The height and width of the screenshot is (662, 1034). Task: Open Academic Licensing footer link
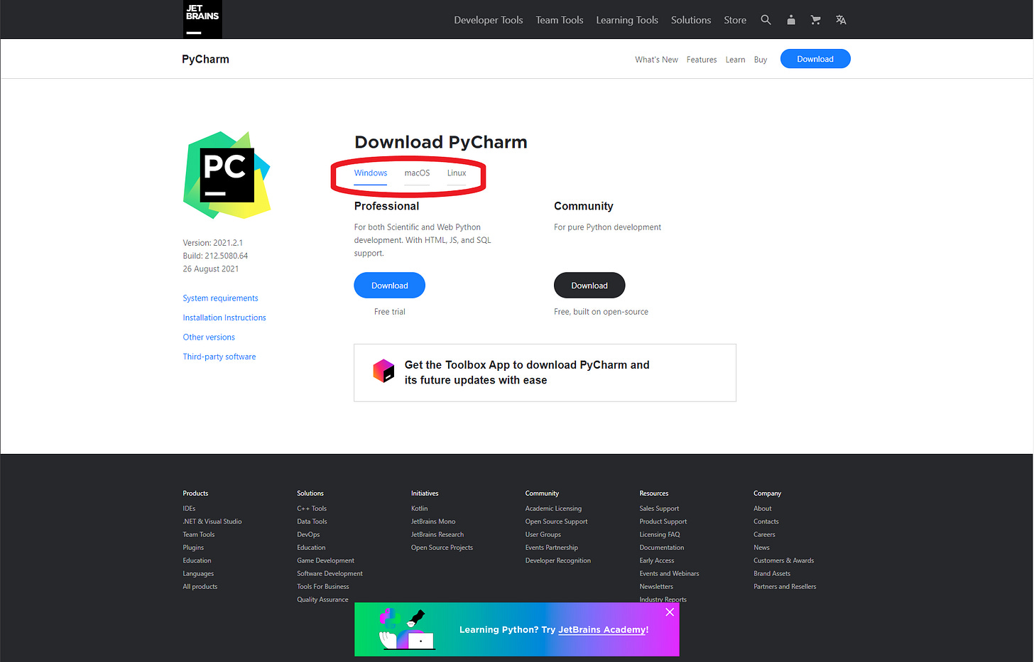553,509
